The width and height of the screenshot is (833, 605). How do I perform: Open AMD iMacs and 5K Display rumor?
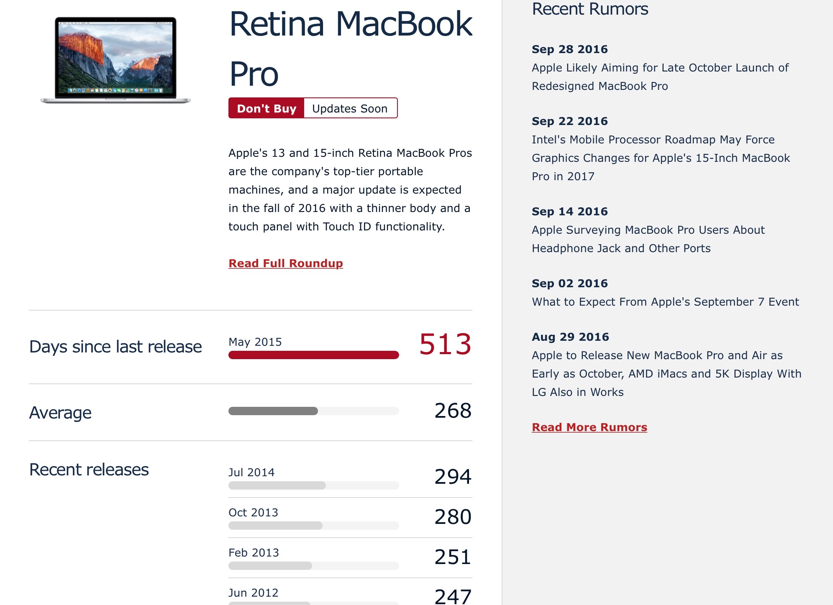[666, 373]
